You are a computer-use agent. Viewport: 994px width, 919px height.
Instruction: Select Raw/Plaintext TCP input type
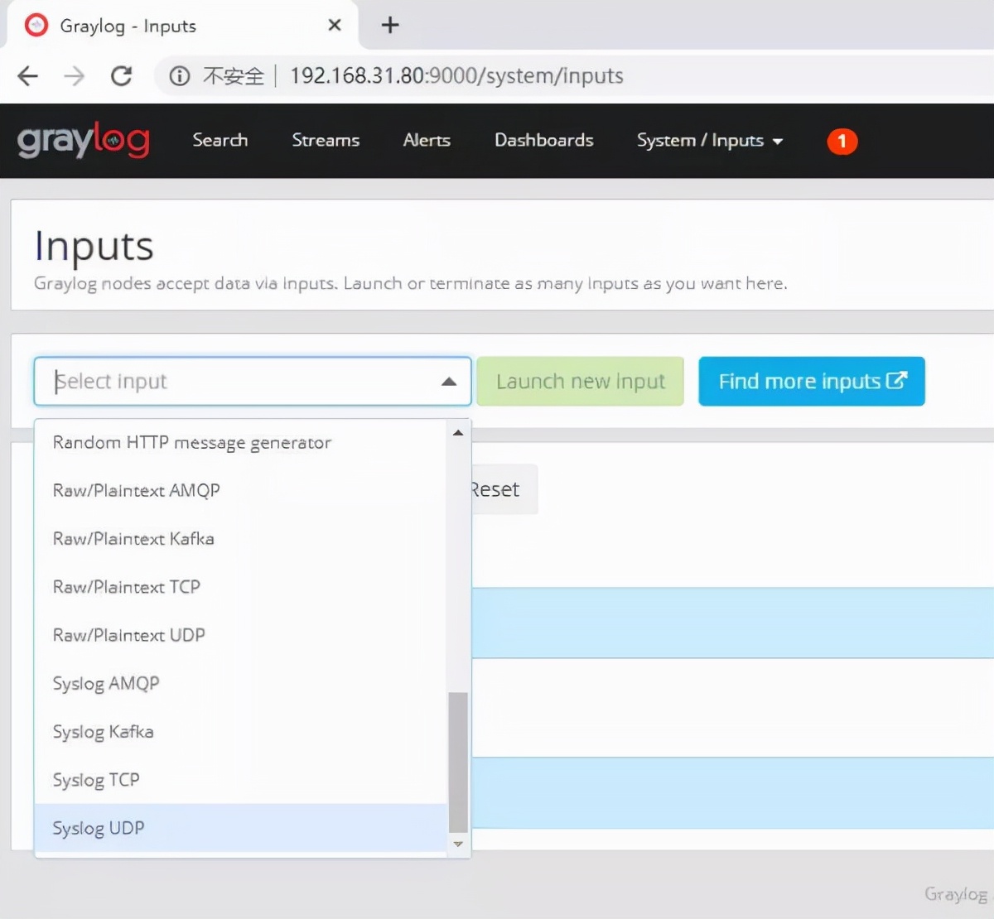pos(126,587)
